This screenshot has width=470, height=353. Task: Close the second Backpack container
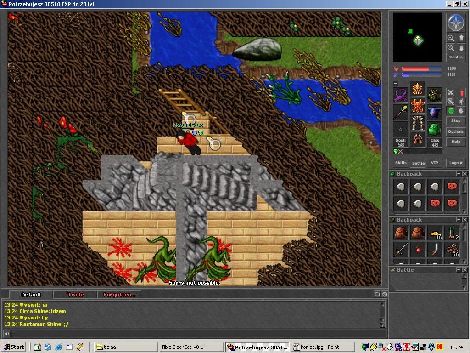pyautogui.click(x=464, y=220)
